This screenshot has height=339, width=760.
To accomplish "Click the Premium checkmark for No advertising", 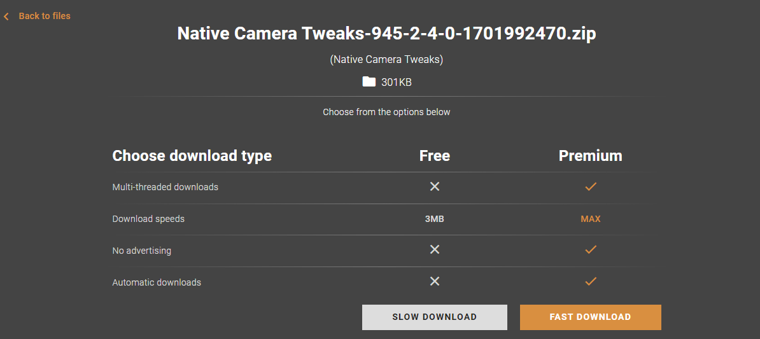I will pyautogui.click(x=591, y=250).
